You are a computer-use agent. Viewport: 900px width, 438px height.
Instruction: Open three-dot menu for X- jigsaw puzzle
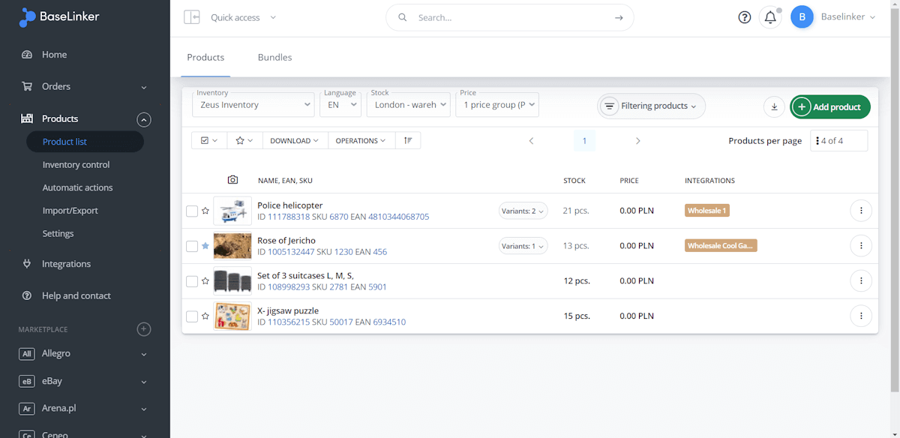[861, 316]
